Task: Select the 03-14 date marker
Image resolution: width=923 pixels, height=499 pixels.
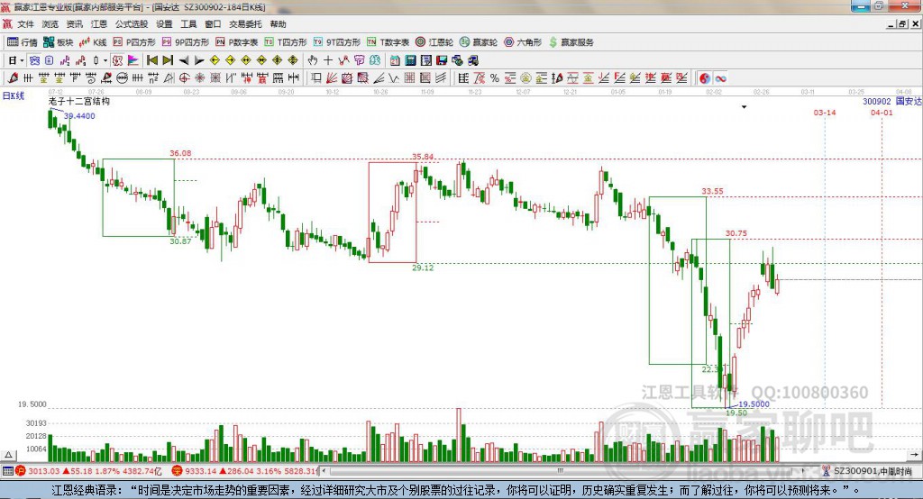Action: click(x=824, y=113)
